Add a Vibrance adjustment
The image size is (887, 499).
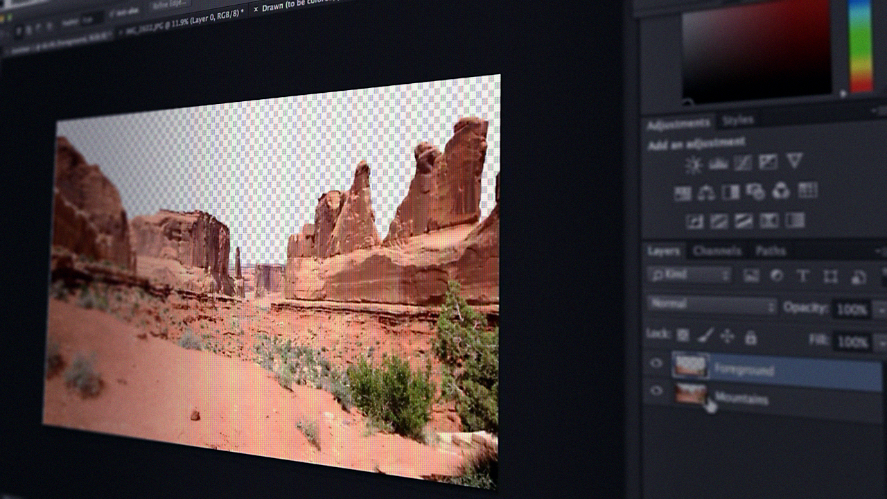pyautogui.click(x=795, y=161)
